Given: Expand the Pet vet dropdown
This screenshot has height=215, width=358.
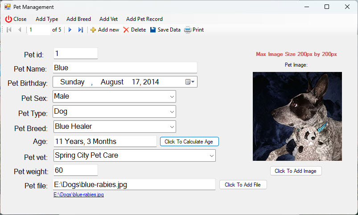Looking at the screenshot, I should tap(211, 156).
